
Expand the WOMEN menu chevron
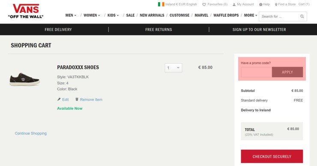[99, 15]
